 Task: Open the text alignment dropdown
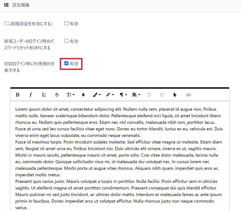(136, 95)
